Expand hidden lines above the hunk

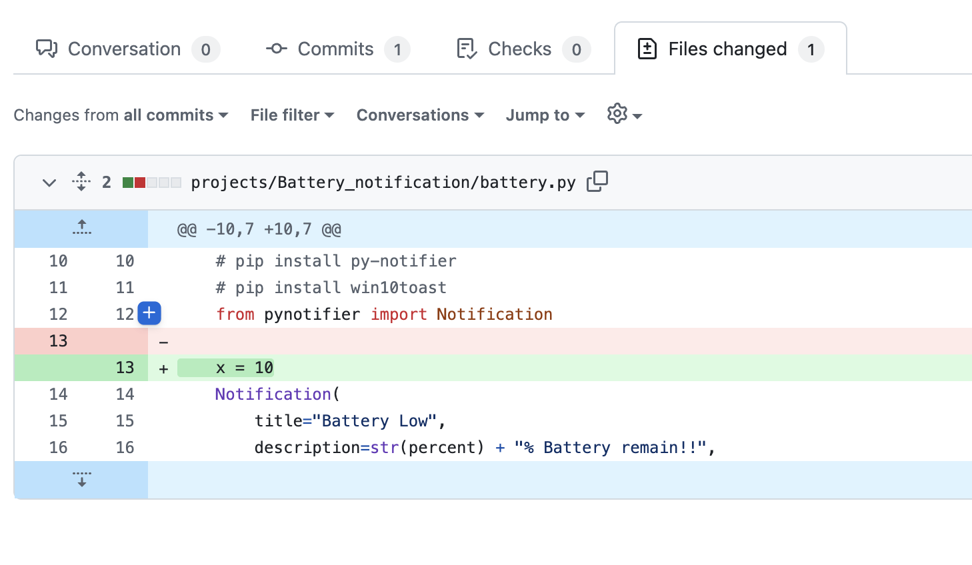point(81,229)
